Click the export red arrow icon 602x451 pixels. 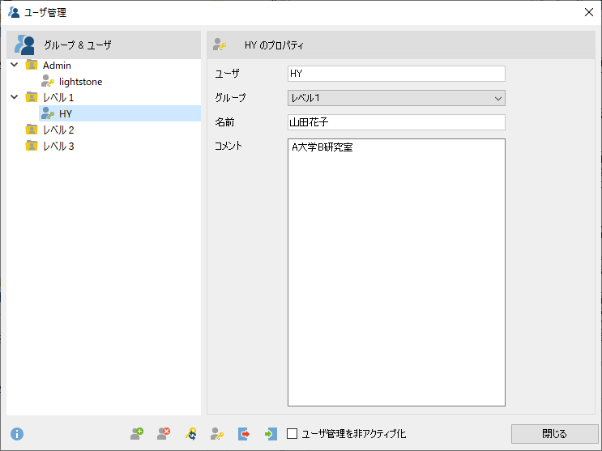[244, 434]
